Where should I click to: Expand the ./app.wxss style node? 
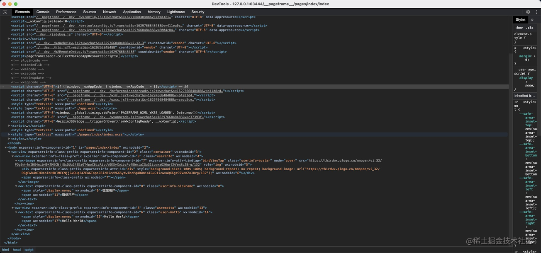pyautogui.click(x=9, y=108)
